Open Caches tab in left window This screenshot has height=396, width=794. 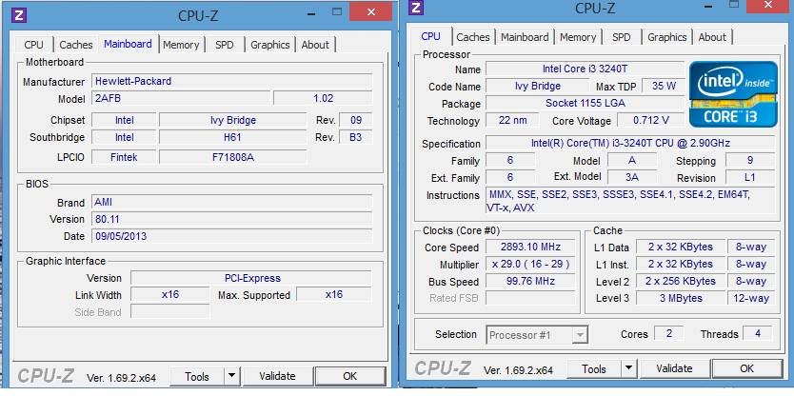tap(76, 45)
